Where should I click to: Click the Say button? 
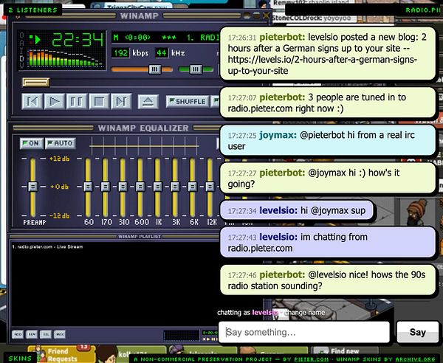pos(418,332)
